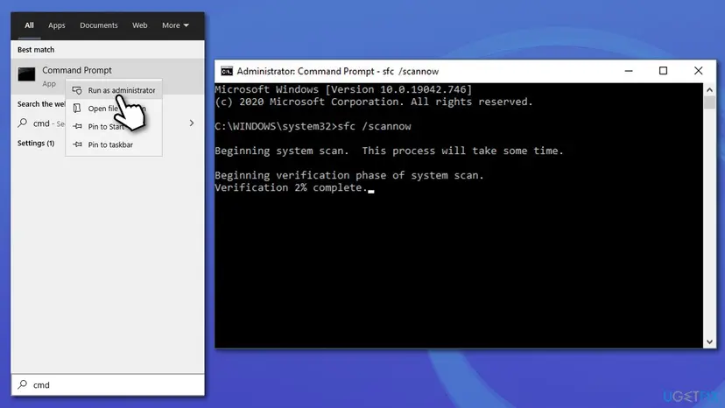This screenshot has width=725, height=408.
Task: Click the Command Prompt scrollbar up arrow
Action: (x=710, y=89)
